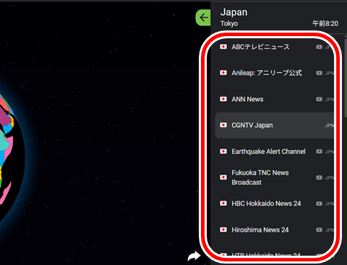Click the YouTube icon on Hiroshima News 24 row
This screenshot has width=347, height=265.
pyautogui.click(x=319, y=230)
